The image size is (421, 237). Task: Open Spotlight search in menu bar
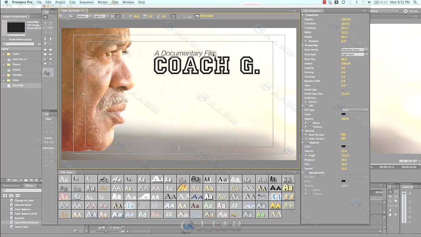414,2
